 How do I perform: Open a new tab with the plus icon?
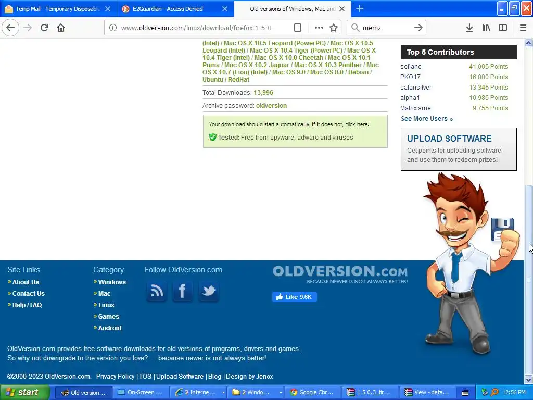click(x=360, y=8)
